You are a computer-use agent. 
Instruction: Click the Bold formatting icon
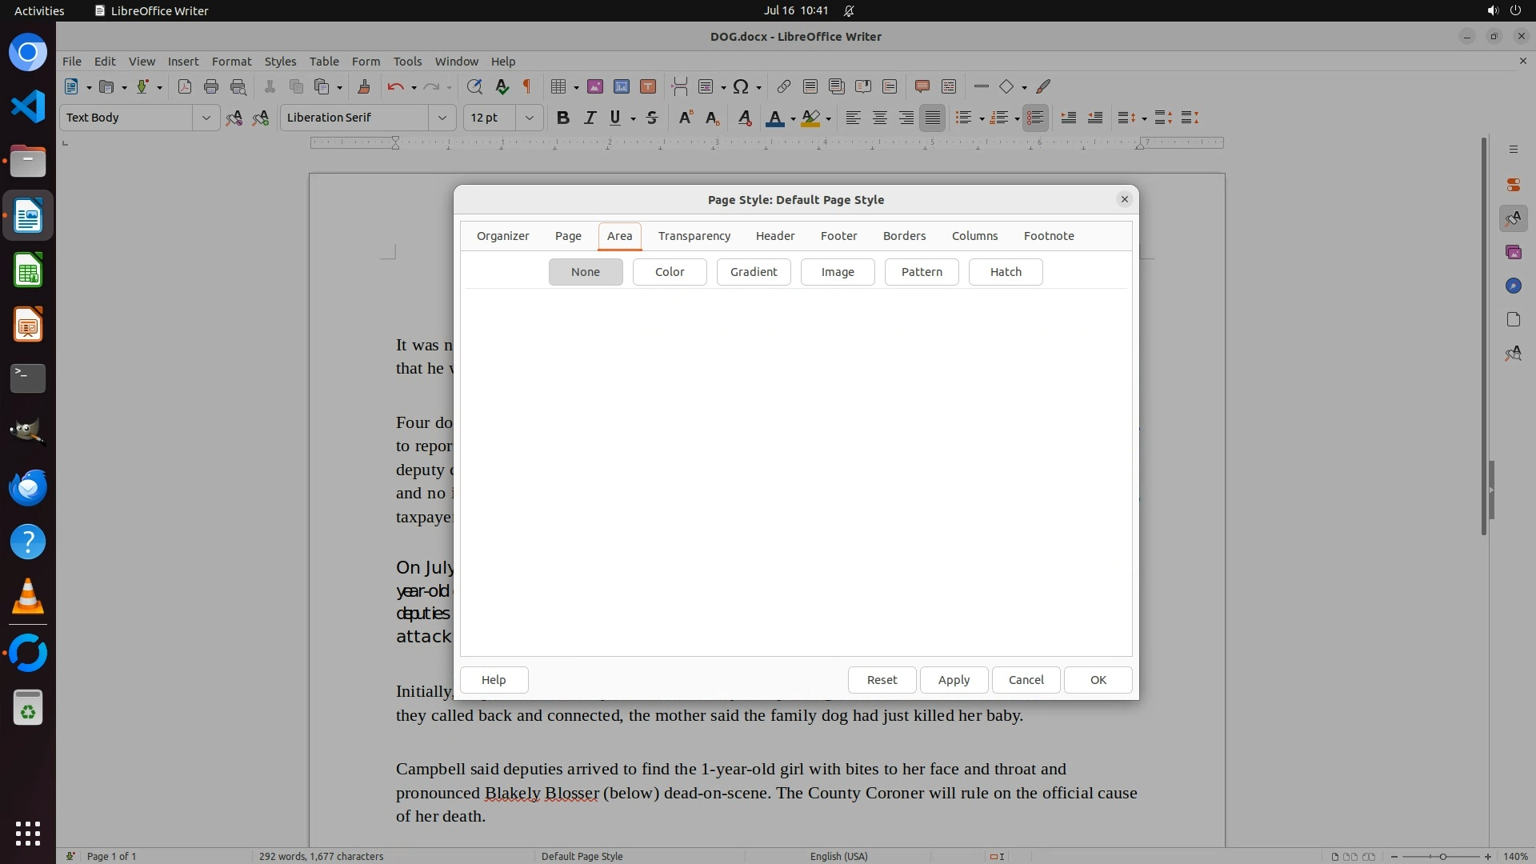pyautogui.click(x=562, y=118)
